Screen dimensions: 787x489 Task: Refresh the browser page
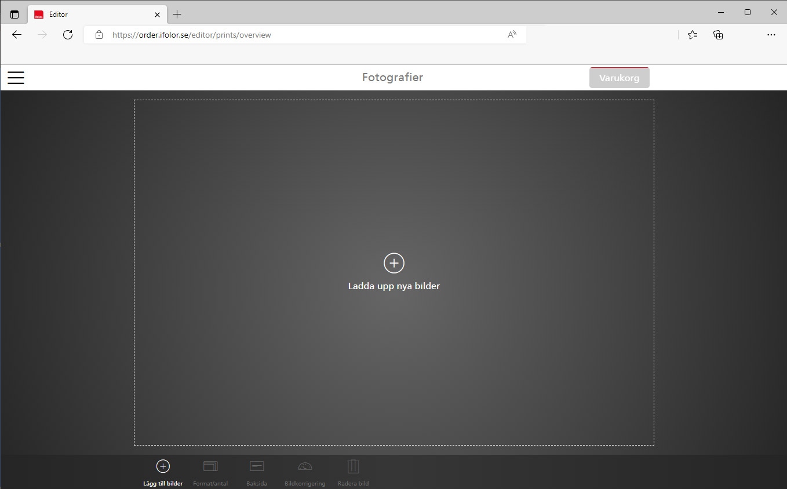point(68,35)
